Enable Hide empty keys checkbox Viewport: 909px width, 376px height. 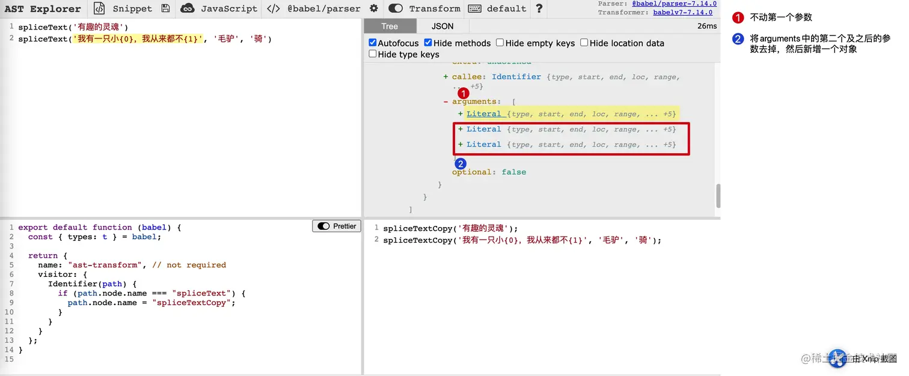coord(500,43)
